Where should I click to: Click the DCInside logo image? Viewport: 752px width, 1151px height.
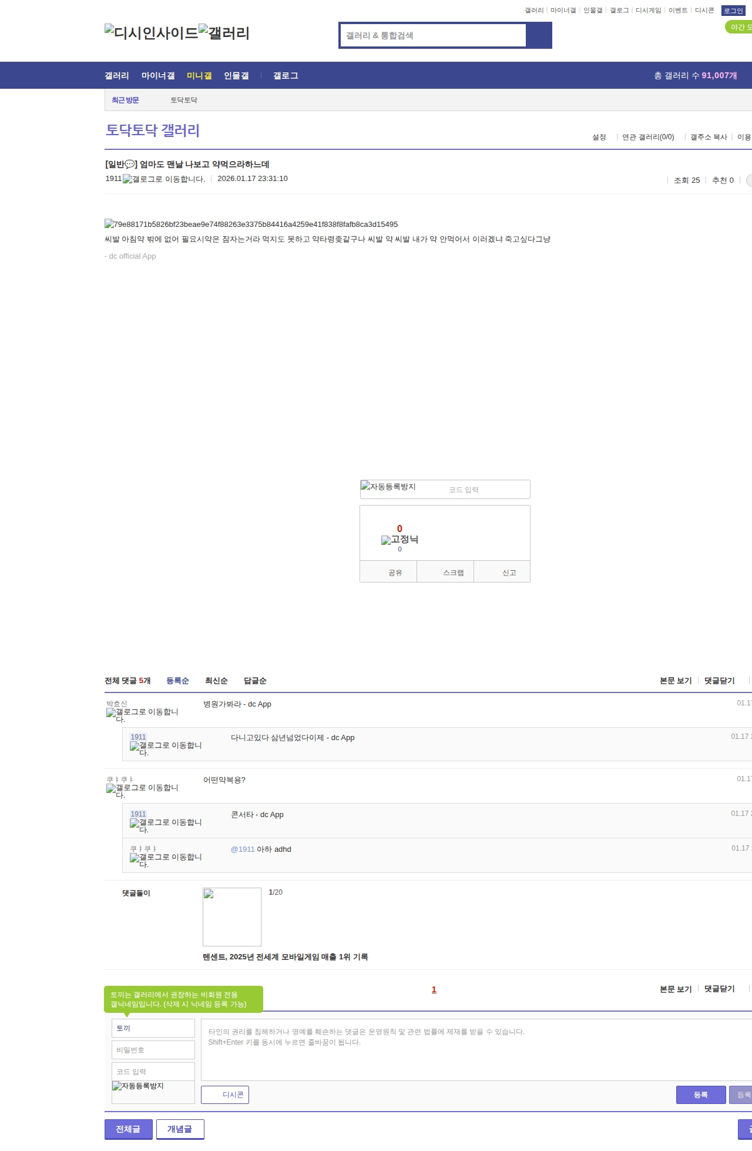[x=152, y=32]
